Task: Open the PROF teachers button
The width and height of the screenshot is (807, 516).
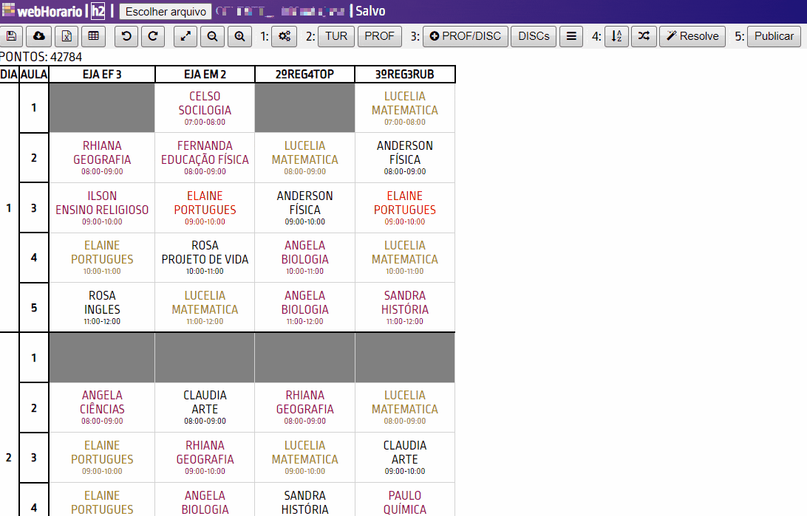Action: [379, 36]
